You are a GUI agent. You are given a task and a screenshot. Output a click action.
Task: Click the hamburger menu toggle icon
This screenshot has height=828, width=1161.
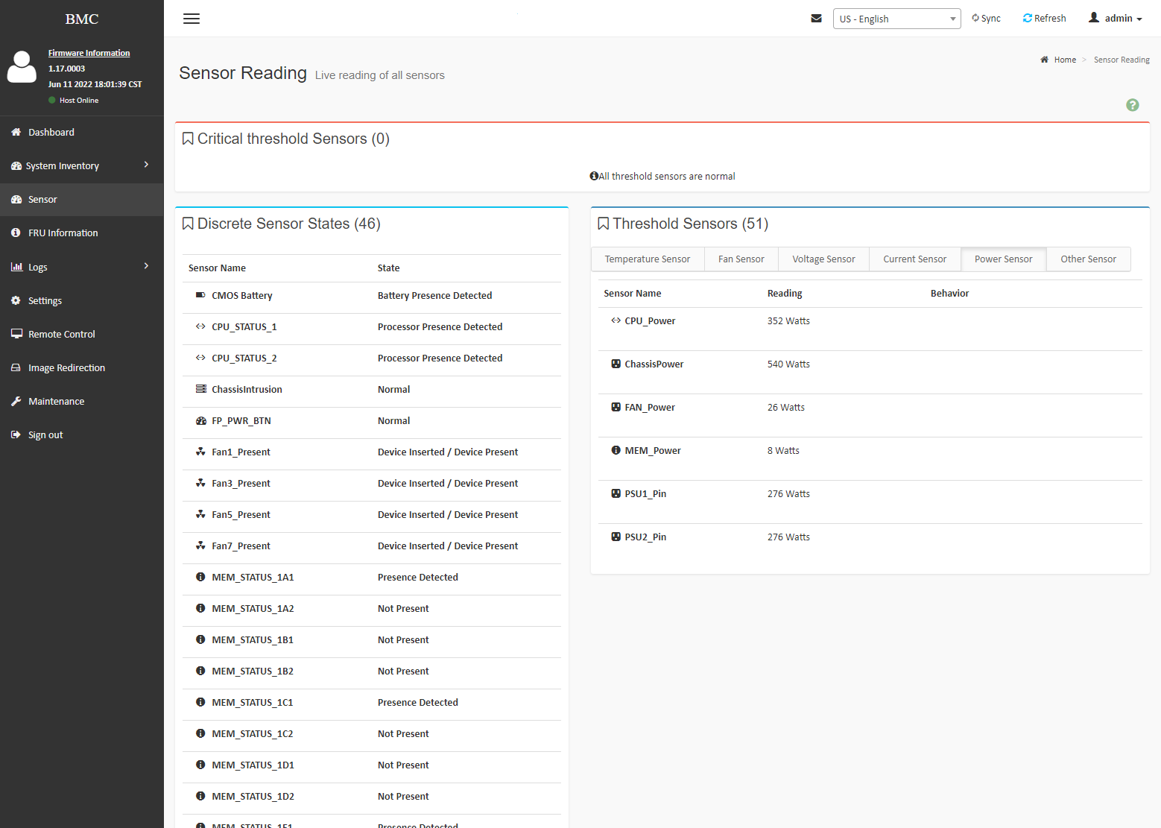click(x=192, y=19)
